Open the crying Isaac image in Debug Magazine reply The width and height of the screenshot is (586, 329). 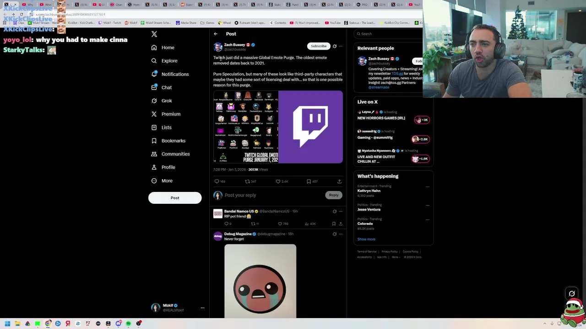260,281
